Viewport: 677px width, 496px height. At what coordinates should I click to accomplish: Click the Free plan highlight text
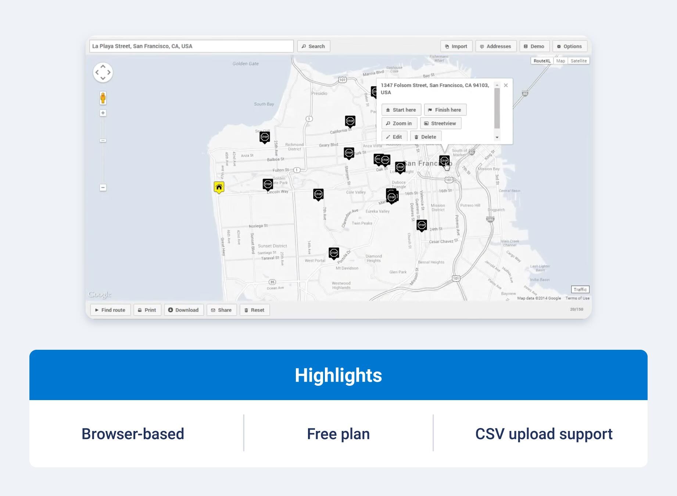pos(338,434)
